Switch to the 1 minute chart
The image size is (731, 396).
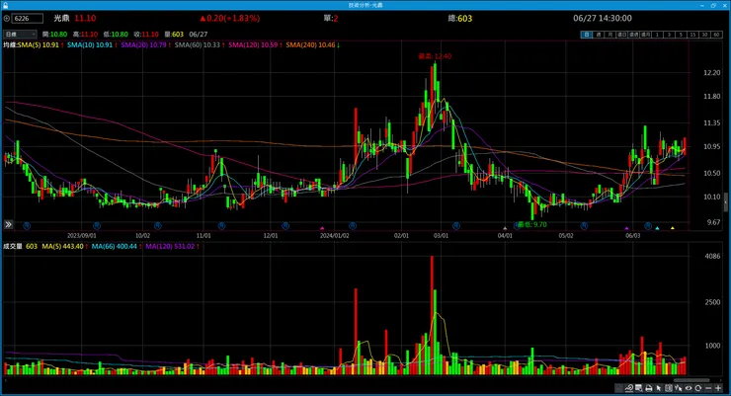click(x=657, y=35)
